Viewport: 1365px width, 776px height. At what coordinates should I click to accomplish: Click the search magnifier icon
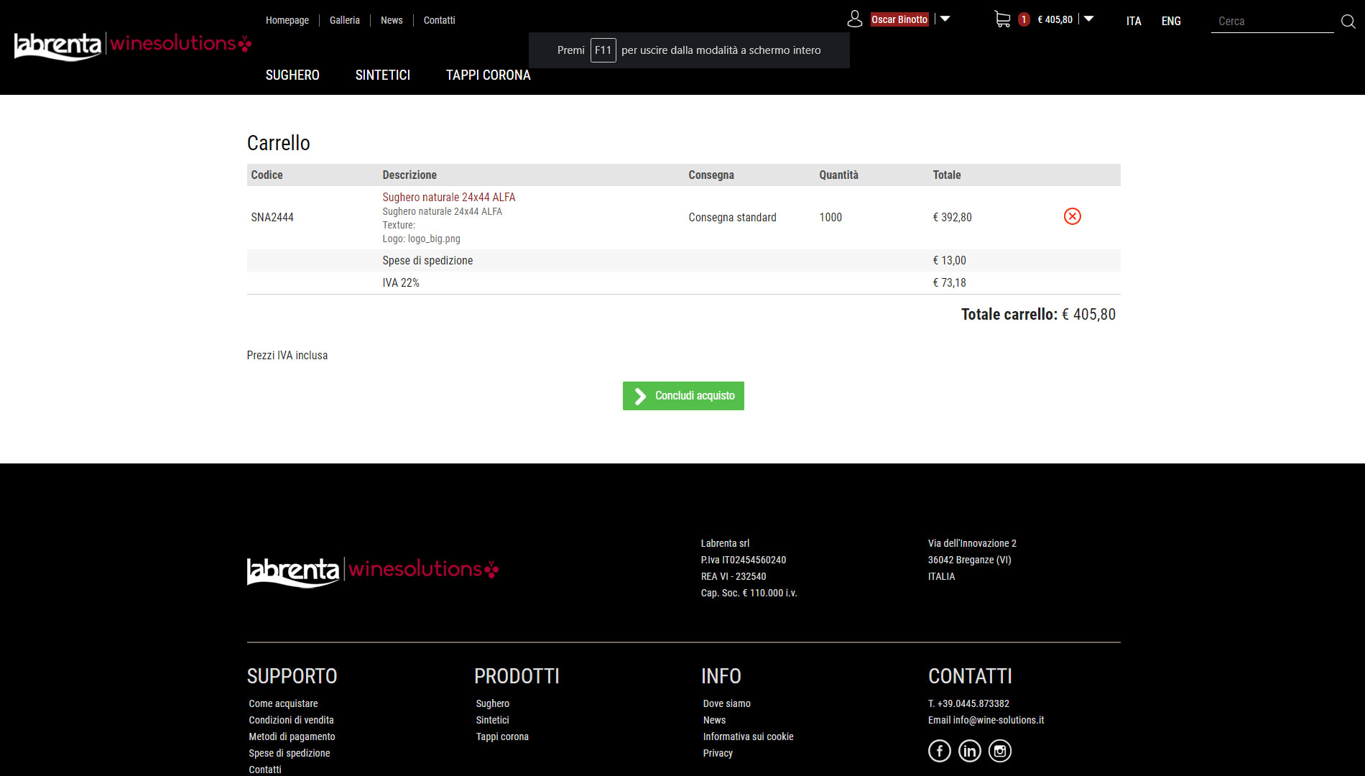tap(1348, 22)
